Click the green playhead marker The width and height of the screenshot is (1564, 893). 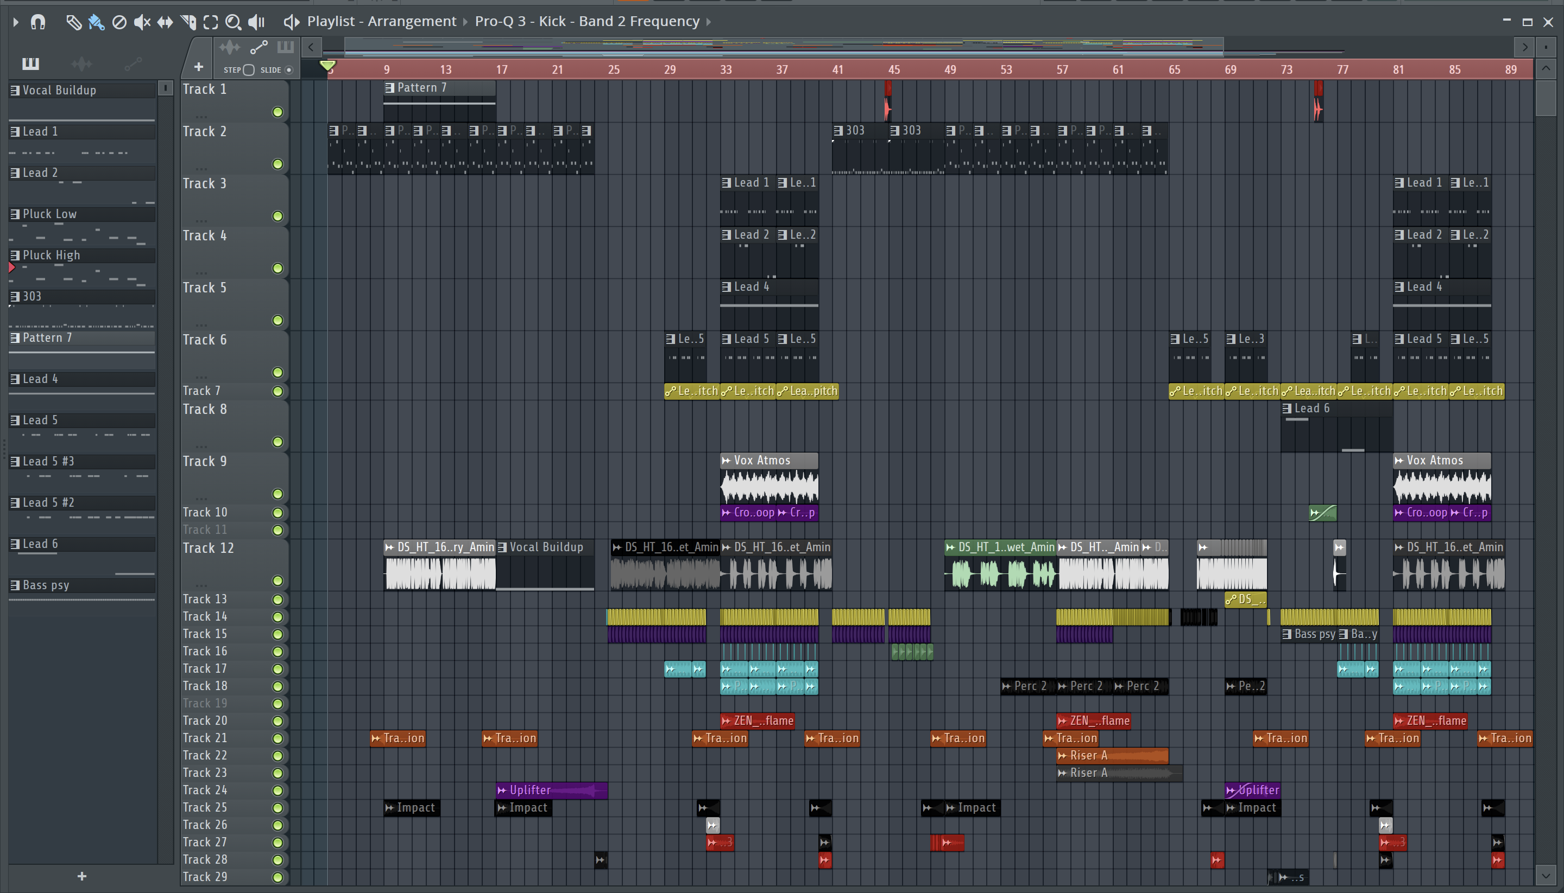[x=328, y=65]
